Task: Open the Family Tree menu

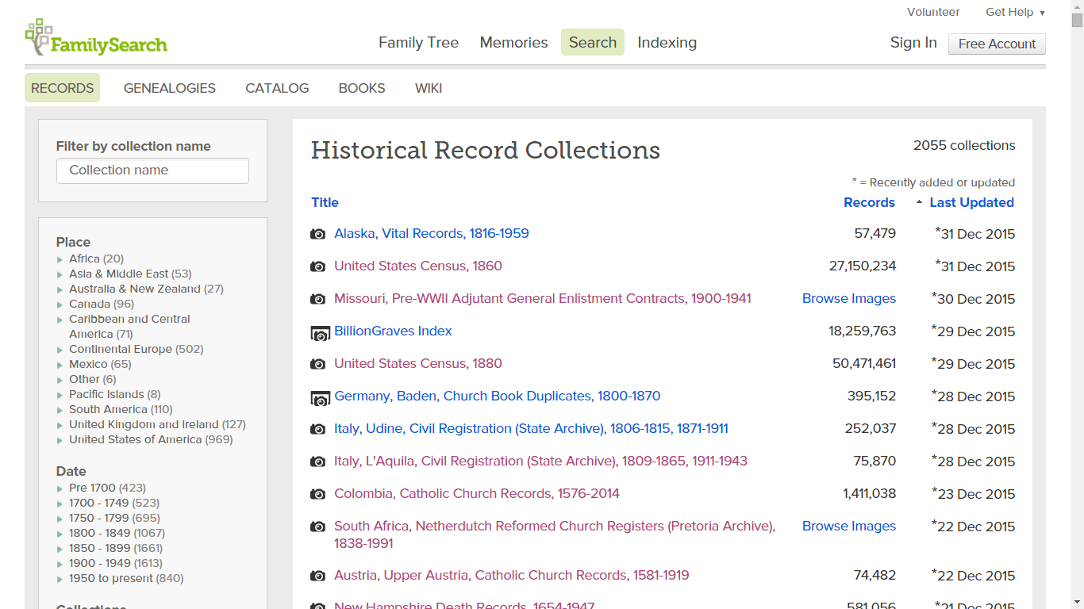Action: point(418,43)
